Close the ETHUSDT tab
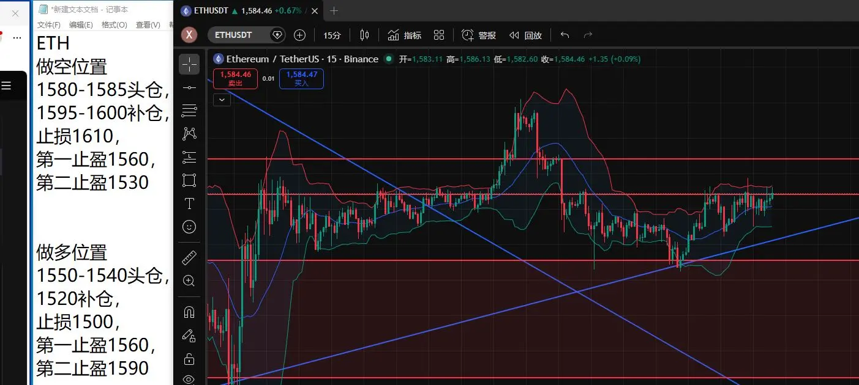 click(315, 10)
